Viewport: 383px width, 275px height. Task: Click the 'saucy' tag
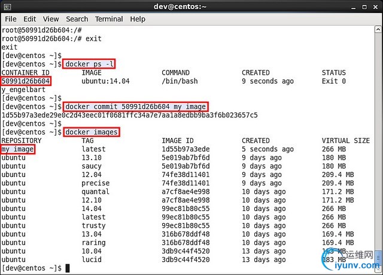coord(92,166)
